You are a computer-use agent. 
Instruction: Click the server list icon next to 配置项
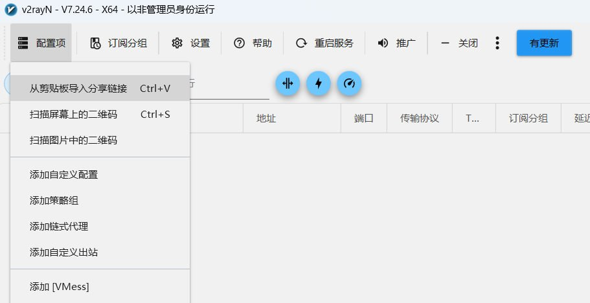(23, 43)
